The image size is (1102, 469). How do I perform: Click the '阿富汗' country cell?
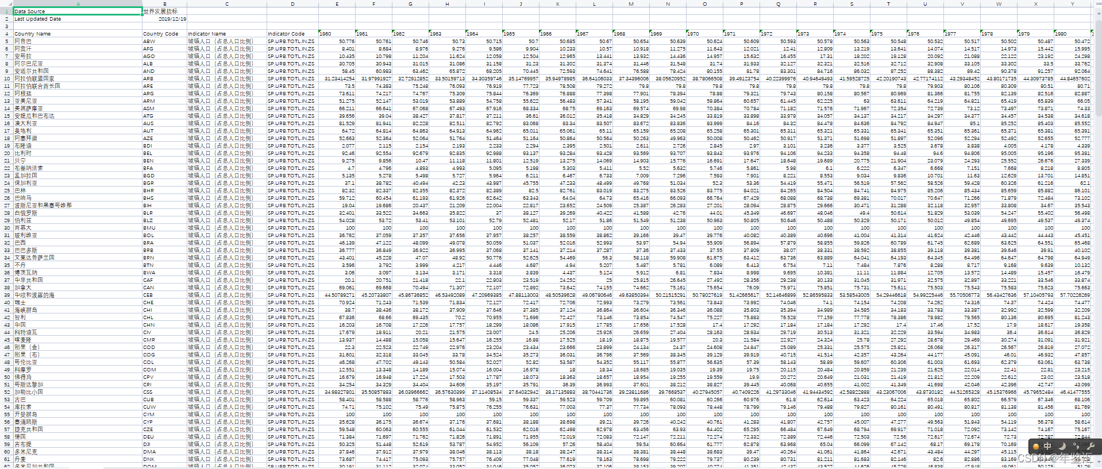78,48
